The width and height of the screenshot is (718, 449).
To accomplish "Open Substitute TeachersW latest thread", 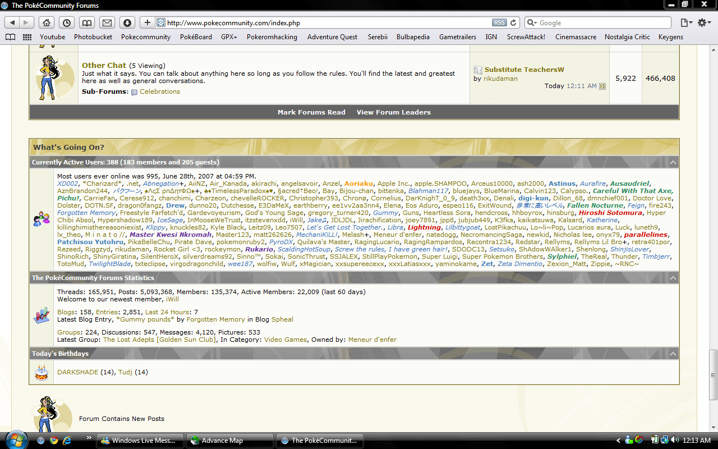I will pos(524,70).
